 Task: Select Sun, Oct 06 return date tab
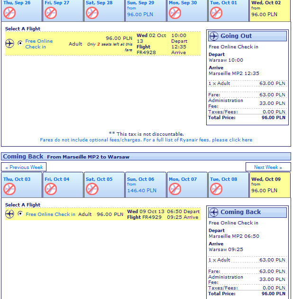pyautogui.click(x=146, y=185)
